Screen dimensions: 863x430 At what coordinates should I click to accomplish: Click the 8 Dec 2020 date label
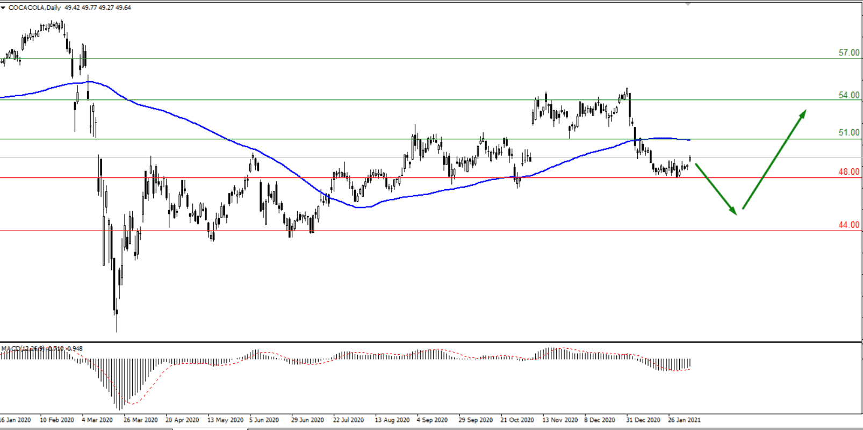click(600, 420)
